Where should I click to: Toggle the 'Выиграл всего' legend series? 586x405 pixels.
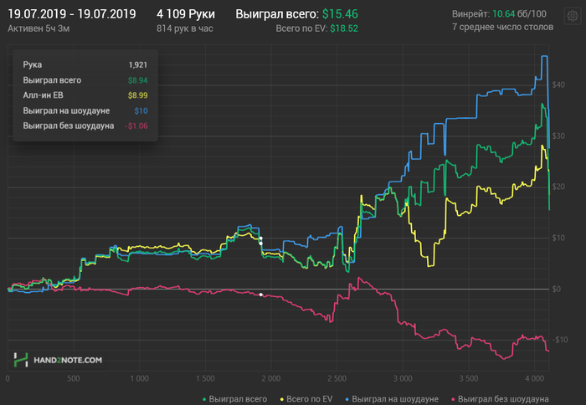tap(234, 399)
